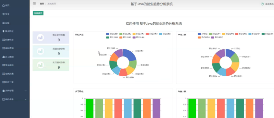
Task: Click the list icon next to 企业
Action: coord(4,23)
